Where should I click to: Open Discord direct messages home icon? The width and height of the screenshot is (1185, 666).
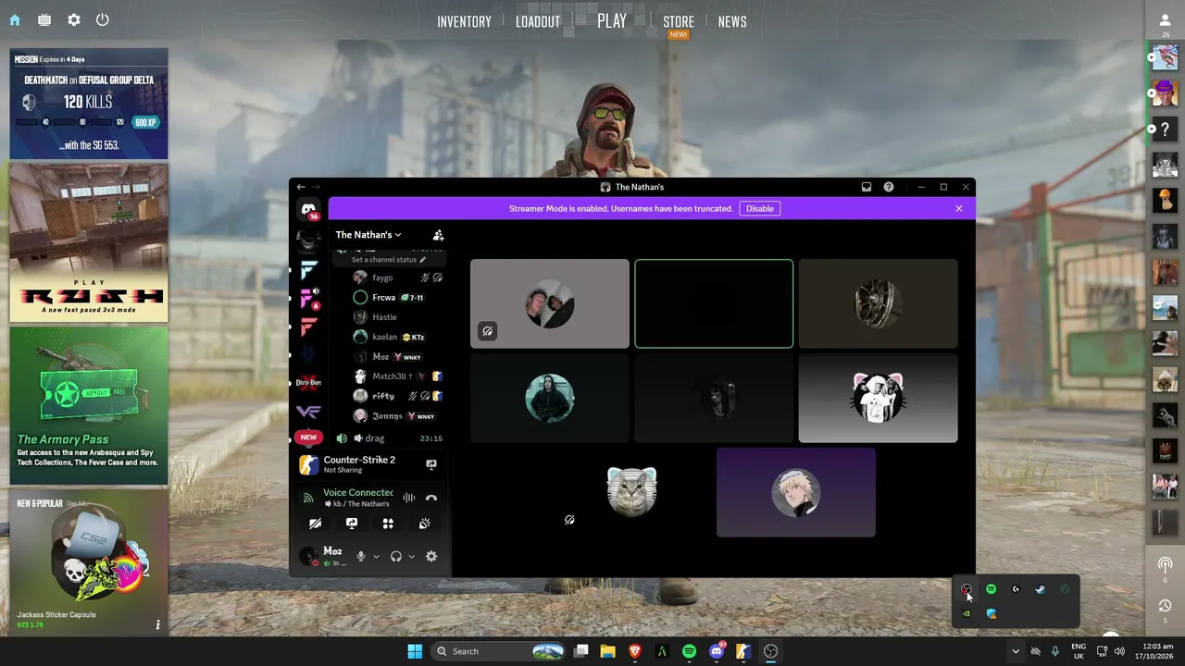click(308, 209)
